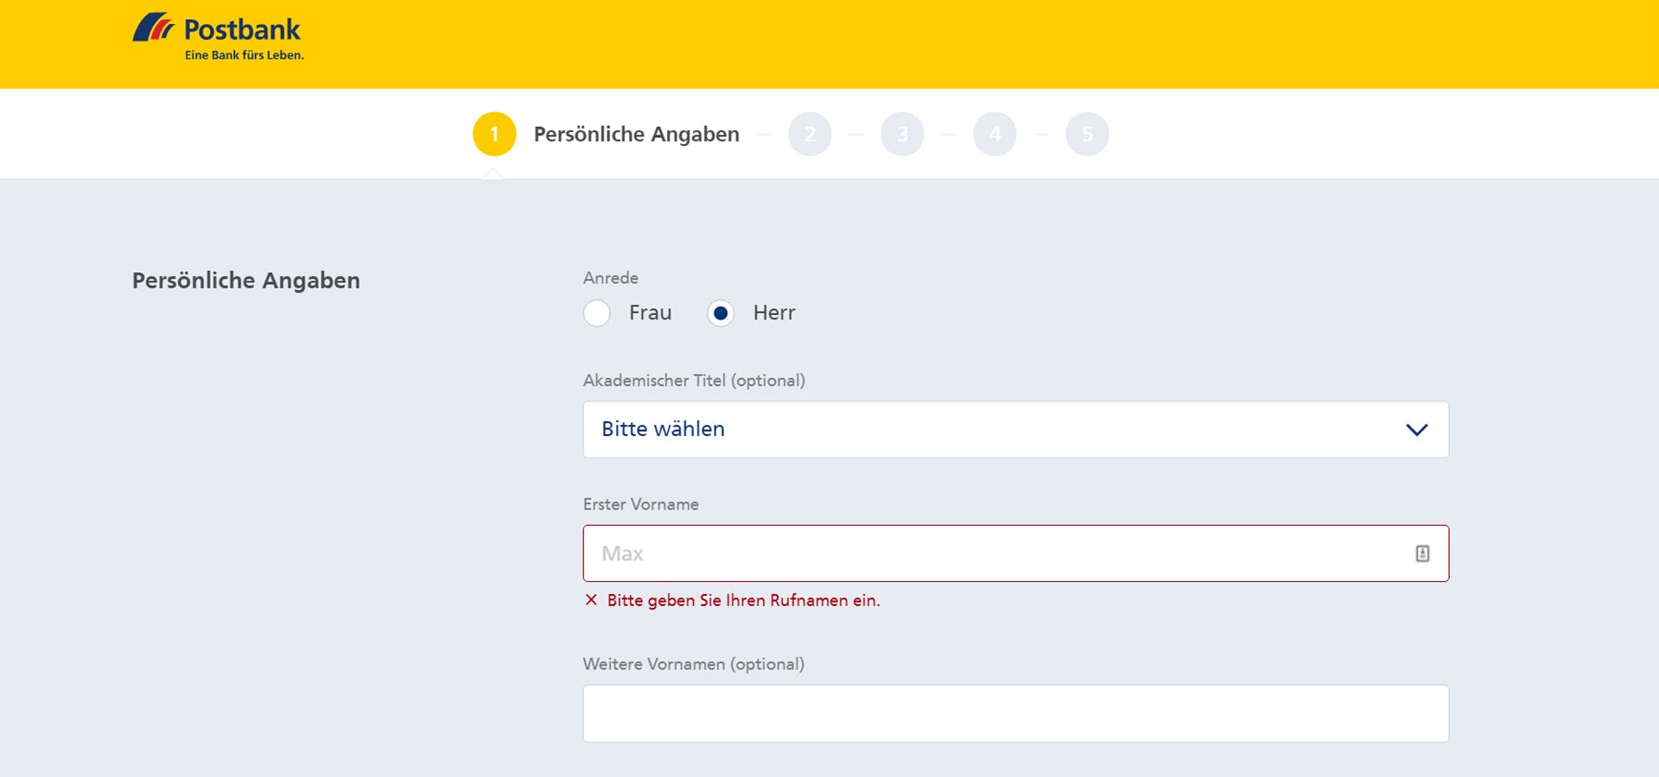Open the Akademischer Titel dropdown
This screenshot has width=1659, height=777.
click(x=1015, y=429)
